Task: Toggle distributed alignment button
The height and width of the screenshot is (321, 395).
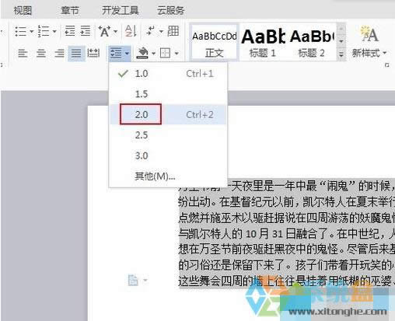Action: [x=93, y=54]
